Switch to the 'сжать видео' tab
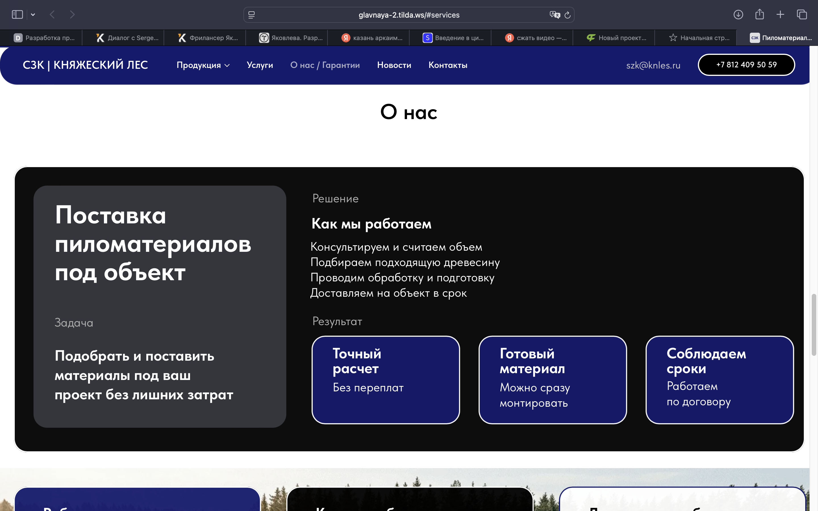This screenshot has height=511, width=818. coord(532,38)
